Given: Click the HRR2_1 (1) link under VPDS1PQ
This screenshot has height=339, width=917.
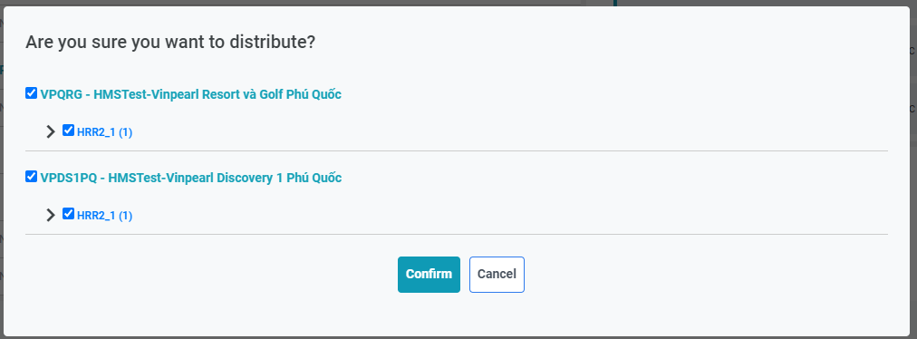Looking at the screenshot, I should pyautogui.click(x=105, y=216).
